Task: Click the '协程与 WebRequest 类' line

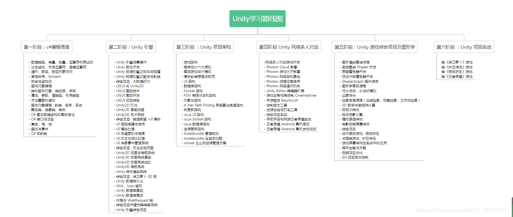Action: click(x=133, y=200)
